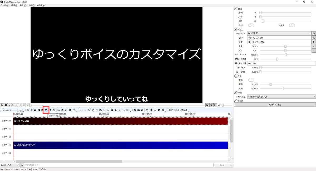The image size is (316, 171).
Task: Capture a frame with the camera icon
Action: [159, 110]
